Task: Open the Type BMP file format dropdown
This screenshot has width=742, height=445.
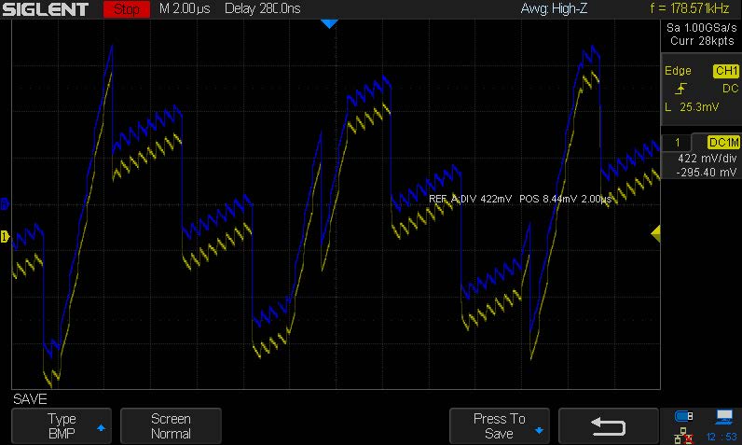Action: coord(62,425)
